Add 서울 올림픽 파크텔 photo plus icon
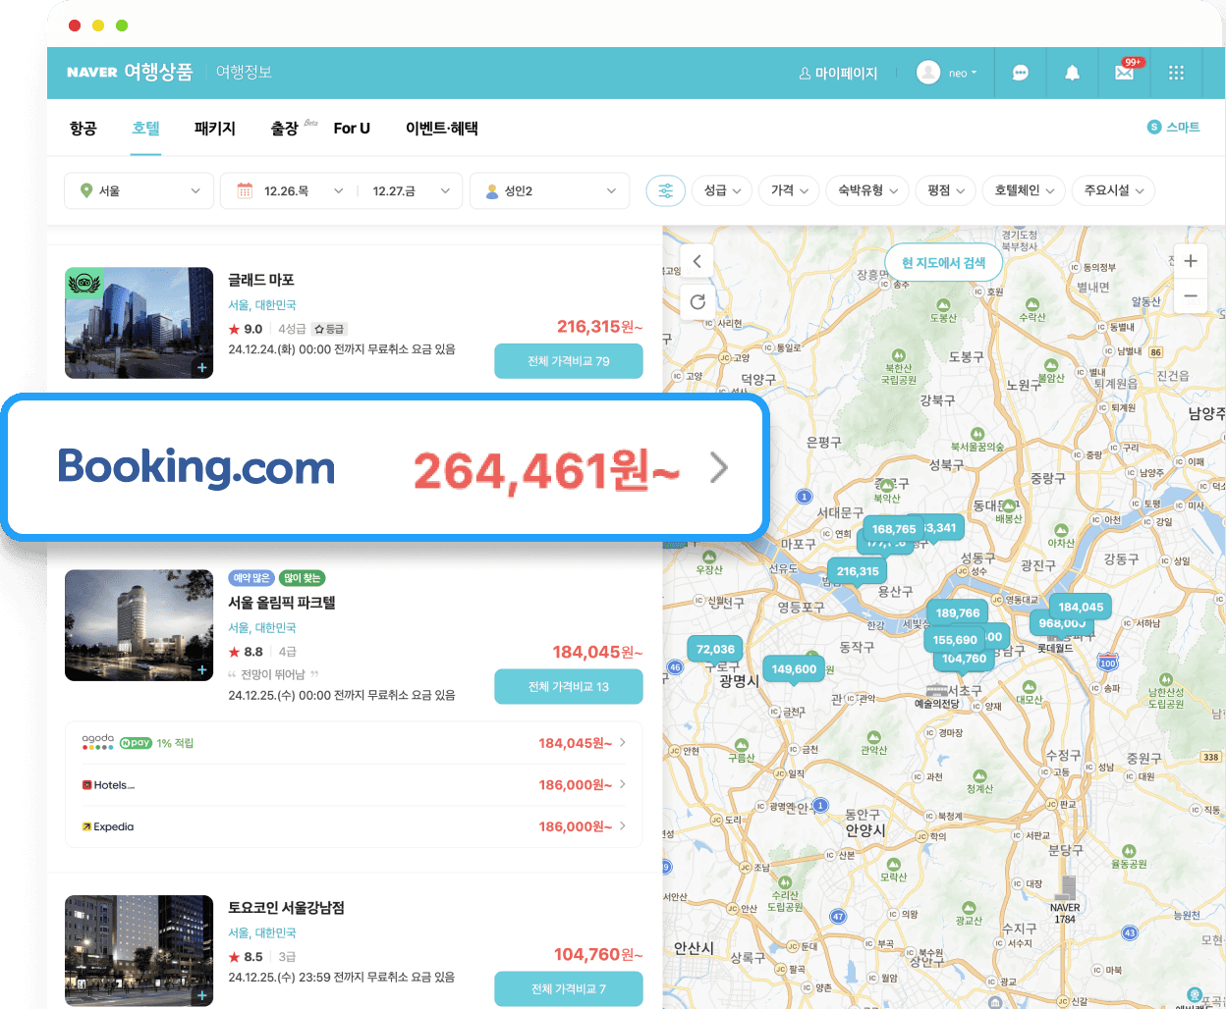 point(201,669)
